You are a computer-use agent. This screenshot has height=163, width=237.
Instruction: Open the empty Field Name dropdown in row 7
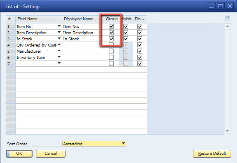(59, 63)
